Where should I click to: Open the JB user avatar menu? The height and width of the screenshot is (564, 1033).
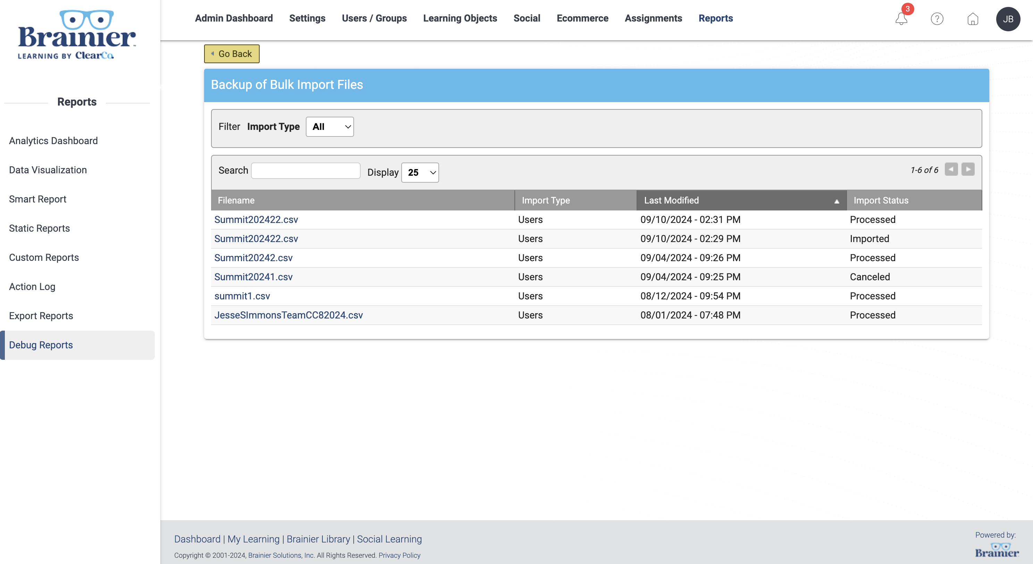coord(1008,19)
